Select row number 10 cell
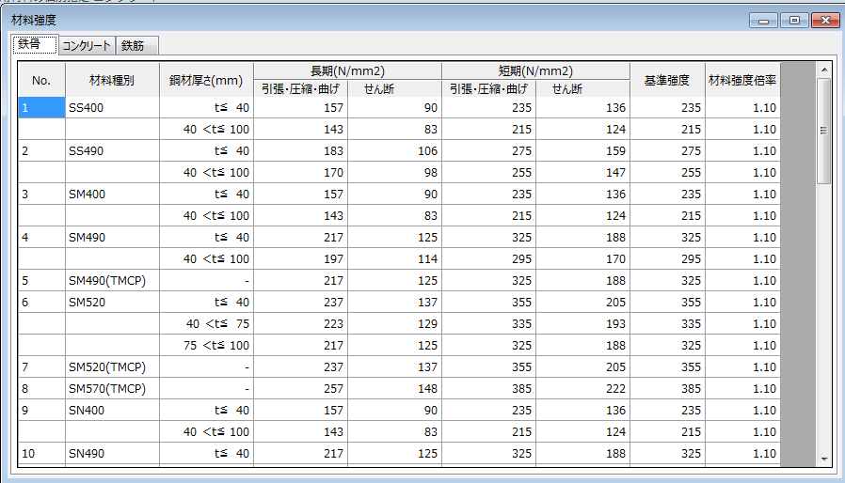Viewport: 845px width, 483px height. pyautogui.click(x=41, y=453)
